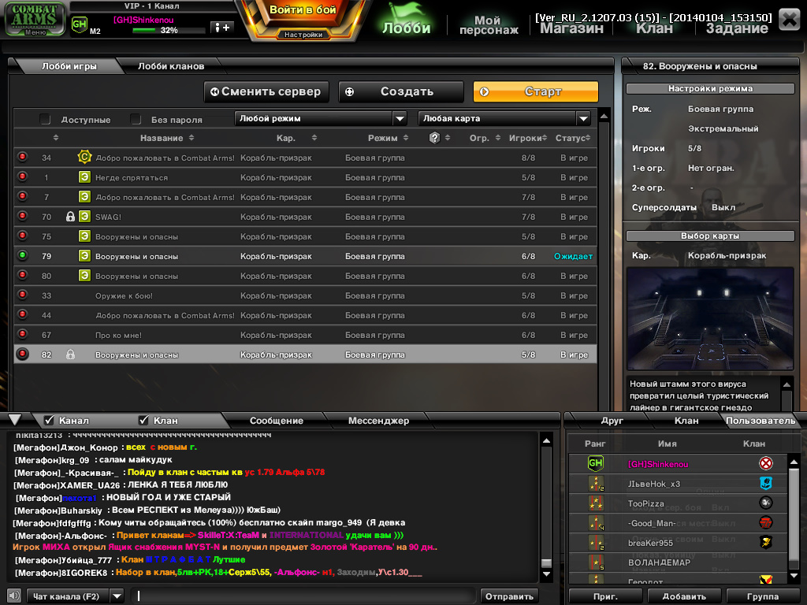The image size is (807, 605).
Task: Click the green mode badge on room 80
Action: (x=84, y=275)
